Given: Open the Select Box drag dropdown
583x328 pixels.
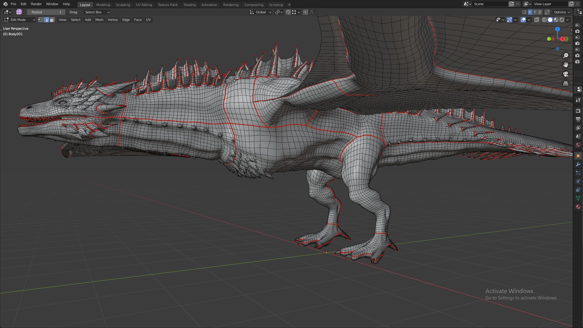Looking at the screenshot, I should (x=97, y=12).
